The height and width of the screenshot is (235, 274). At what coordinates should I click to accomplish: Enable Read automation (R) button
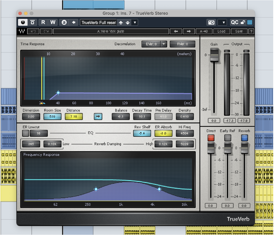[x=43, y=22]
